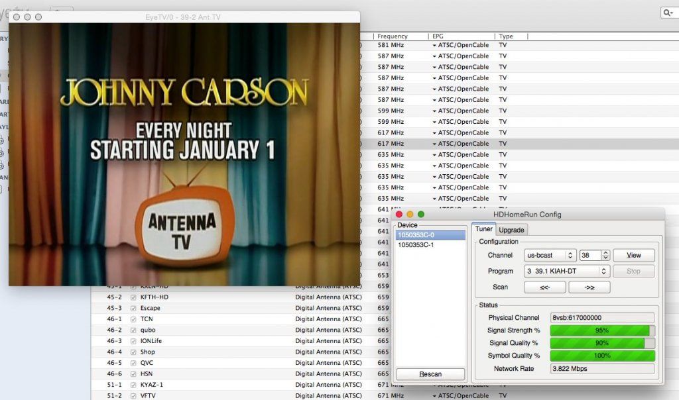Click the Signal Strength 95% bar
The height and width of the screenshot is (400, 679).
tap(602, 330)
